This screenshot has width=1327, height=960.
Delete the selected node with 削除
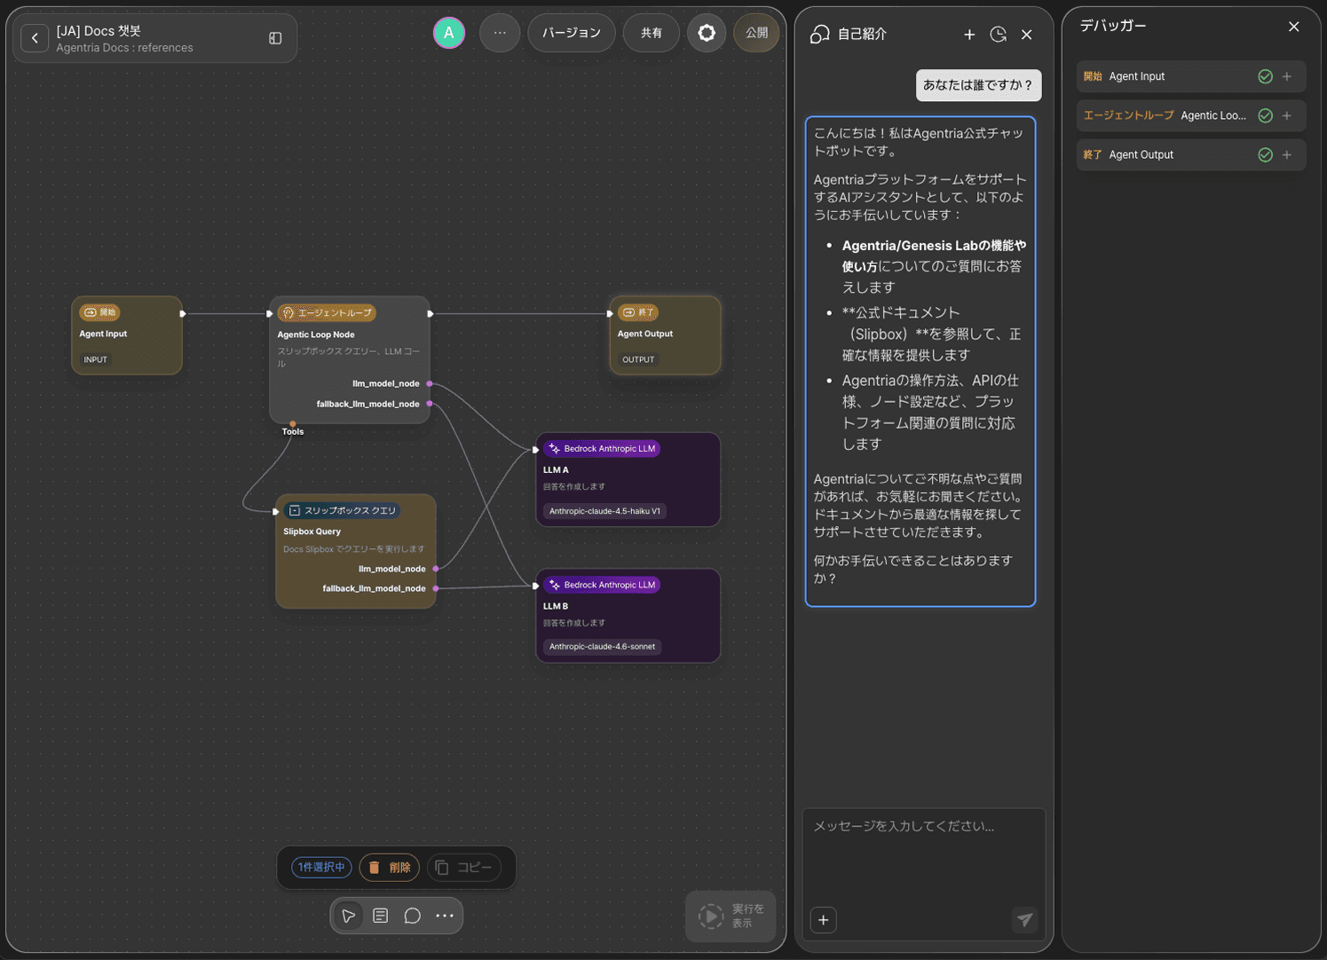pyautogui.click(x=390, y=868)
